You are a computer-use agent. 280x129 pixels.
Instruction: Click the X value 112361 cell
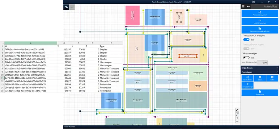(64, 75)
